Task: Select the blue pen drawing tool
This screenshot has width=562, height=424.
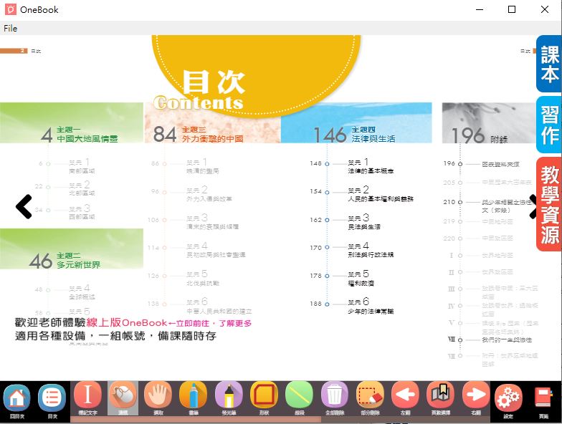Action: [193, 396]
